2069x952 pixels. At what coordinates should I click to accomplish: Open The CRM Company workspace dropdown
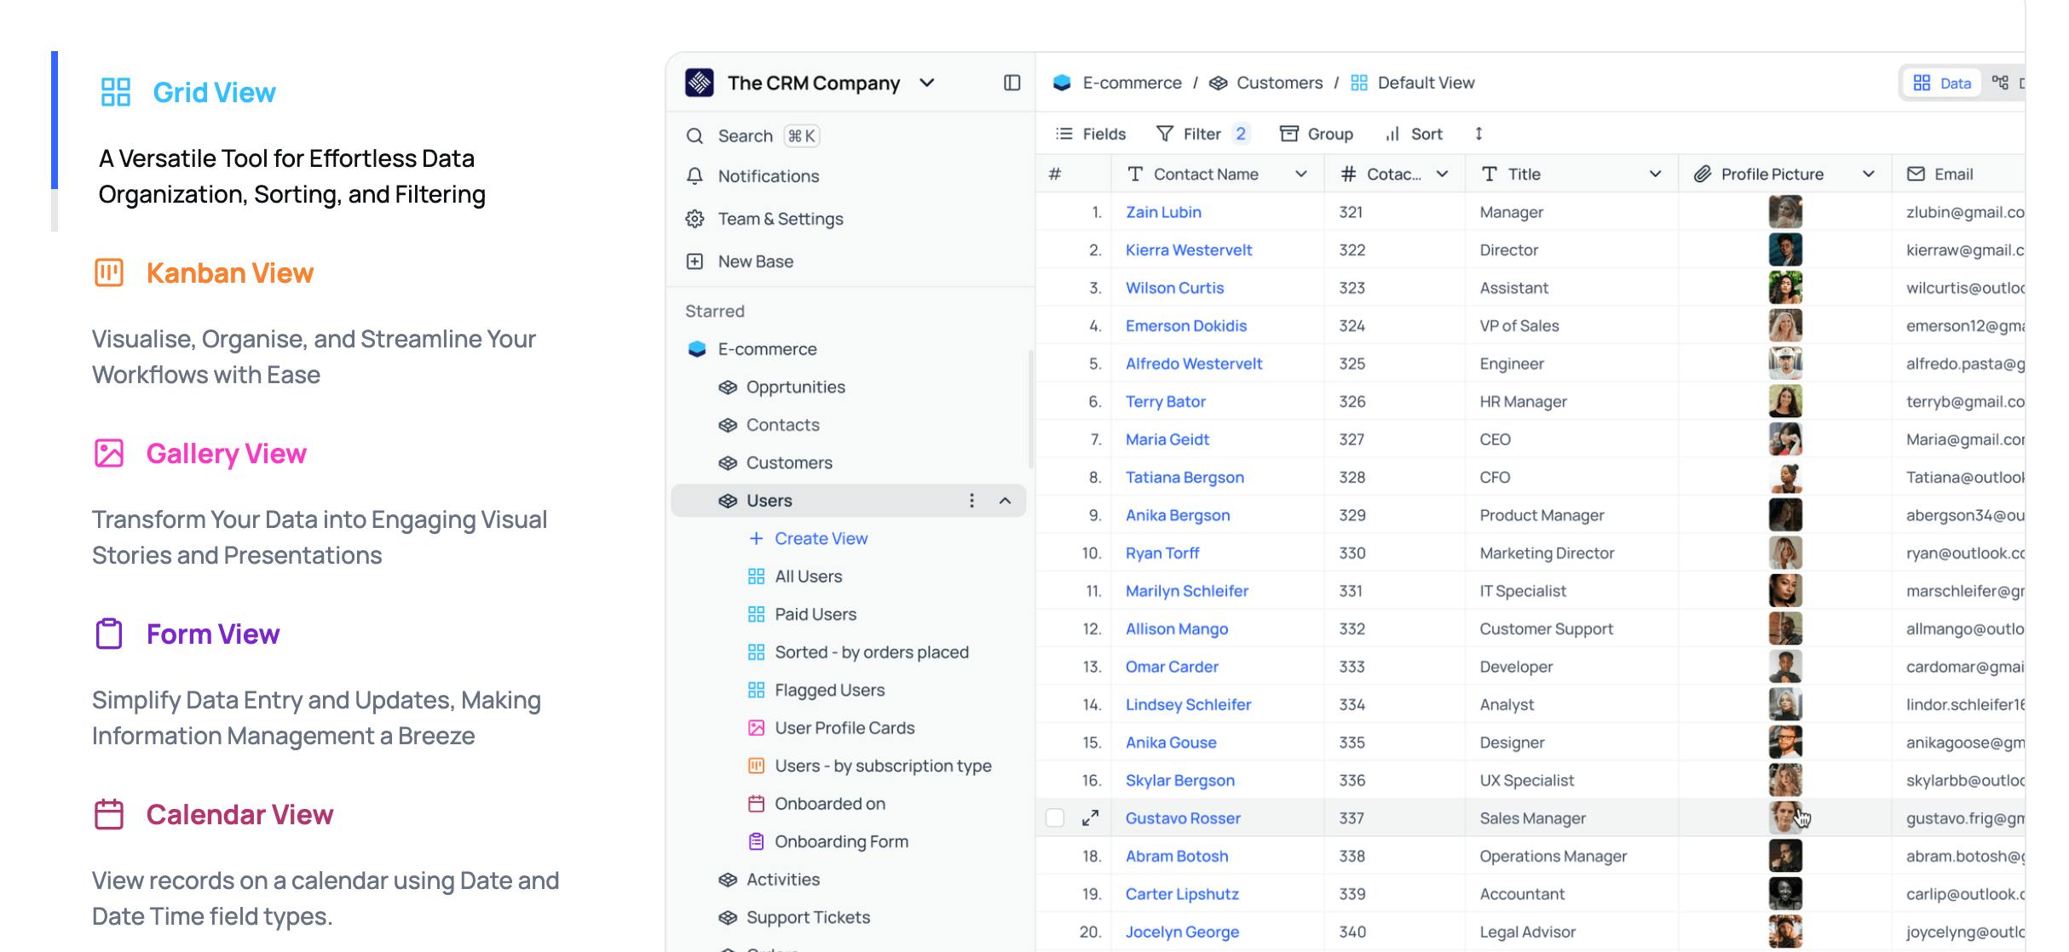tap(927, 83)
